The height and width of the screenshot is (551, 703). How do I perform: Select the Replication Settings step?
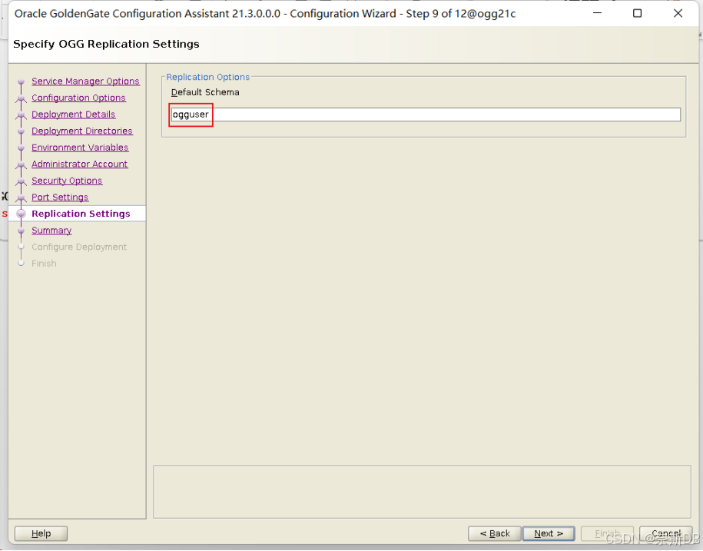click(x=81, y=214)
